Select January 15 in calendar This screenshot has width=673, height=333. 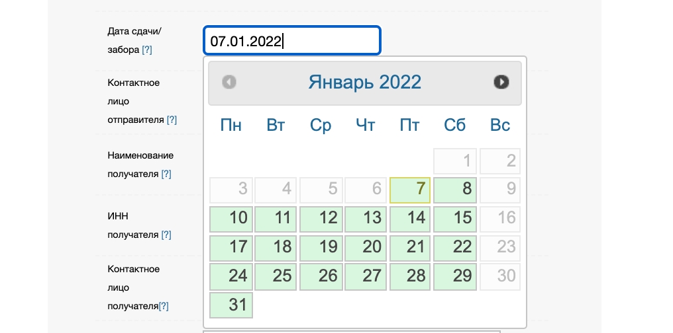(455, 218)
